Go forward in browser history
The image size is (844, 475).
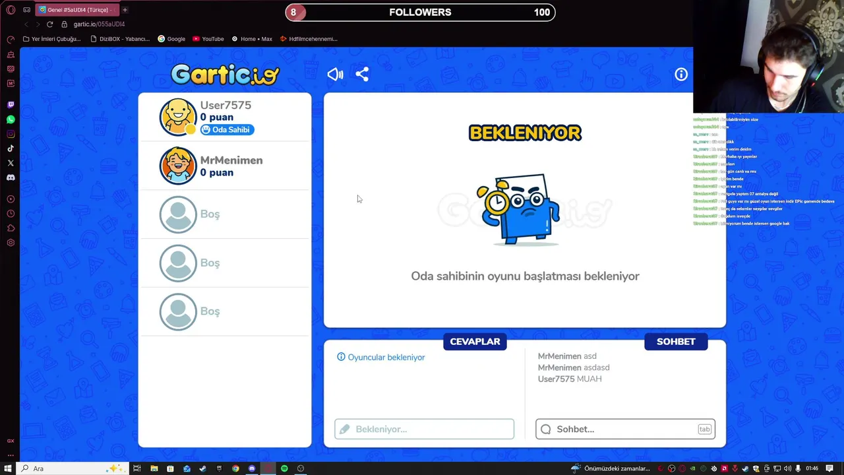38,24
